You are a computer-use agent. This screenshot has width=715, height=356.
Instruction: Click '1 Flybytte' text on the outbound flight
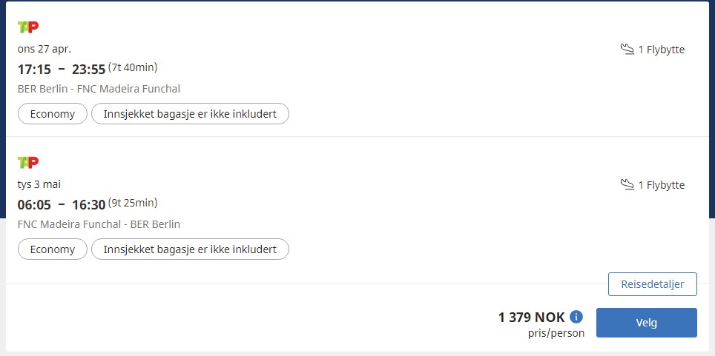pos(661,50)
